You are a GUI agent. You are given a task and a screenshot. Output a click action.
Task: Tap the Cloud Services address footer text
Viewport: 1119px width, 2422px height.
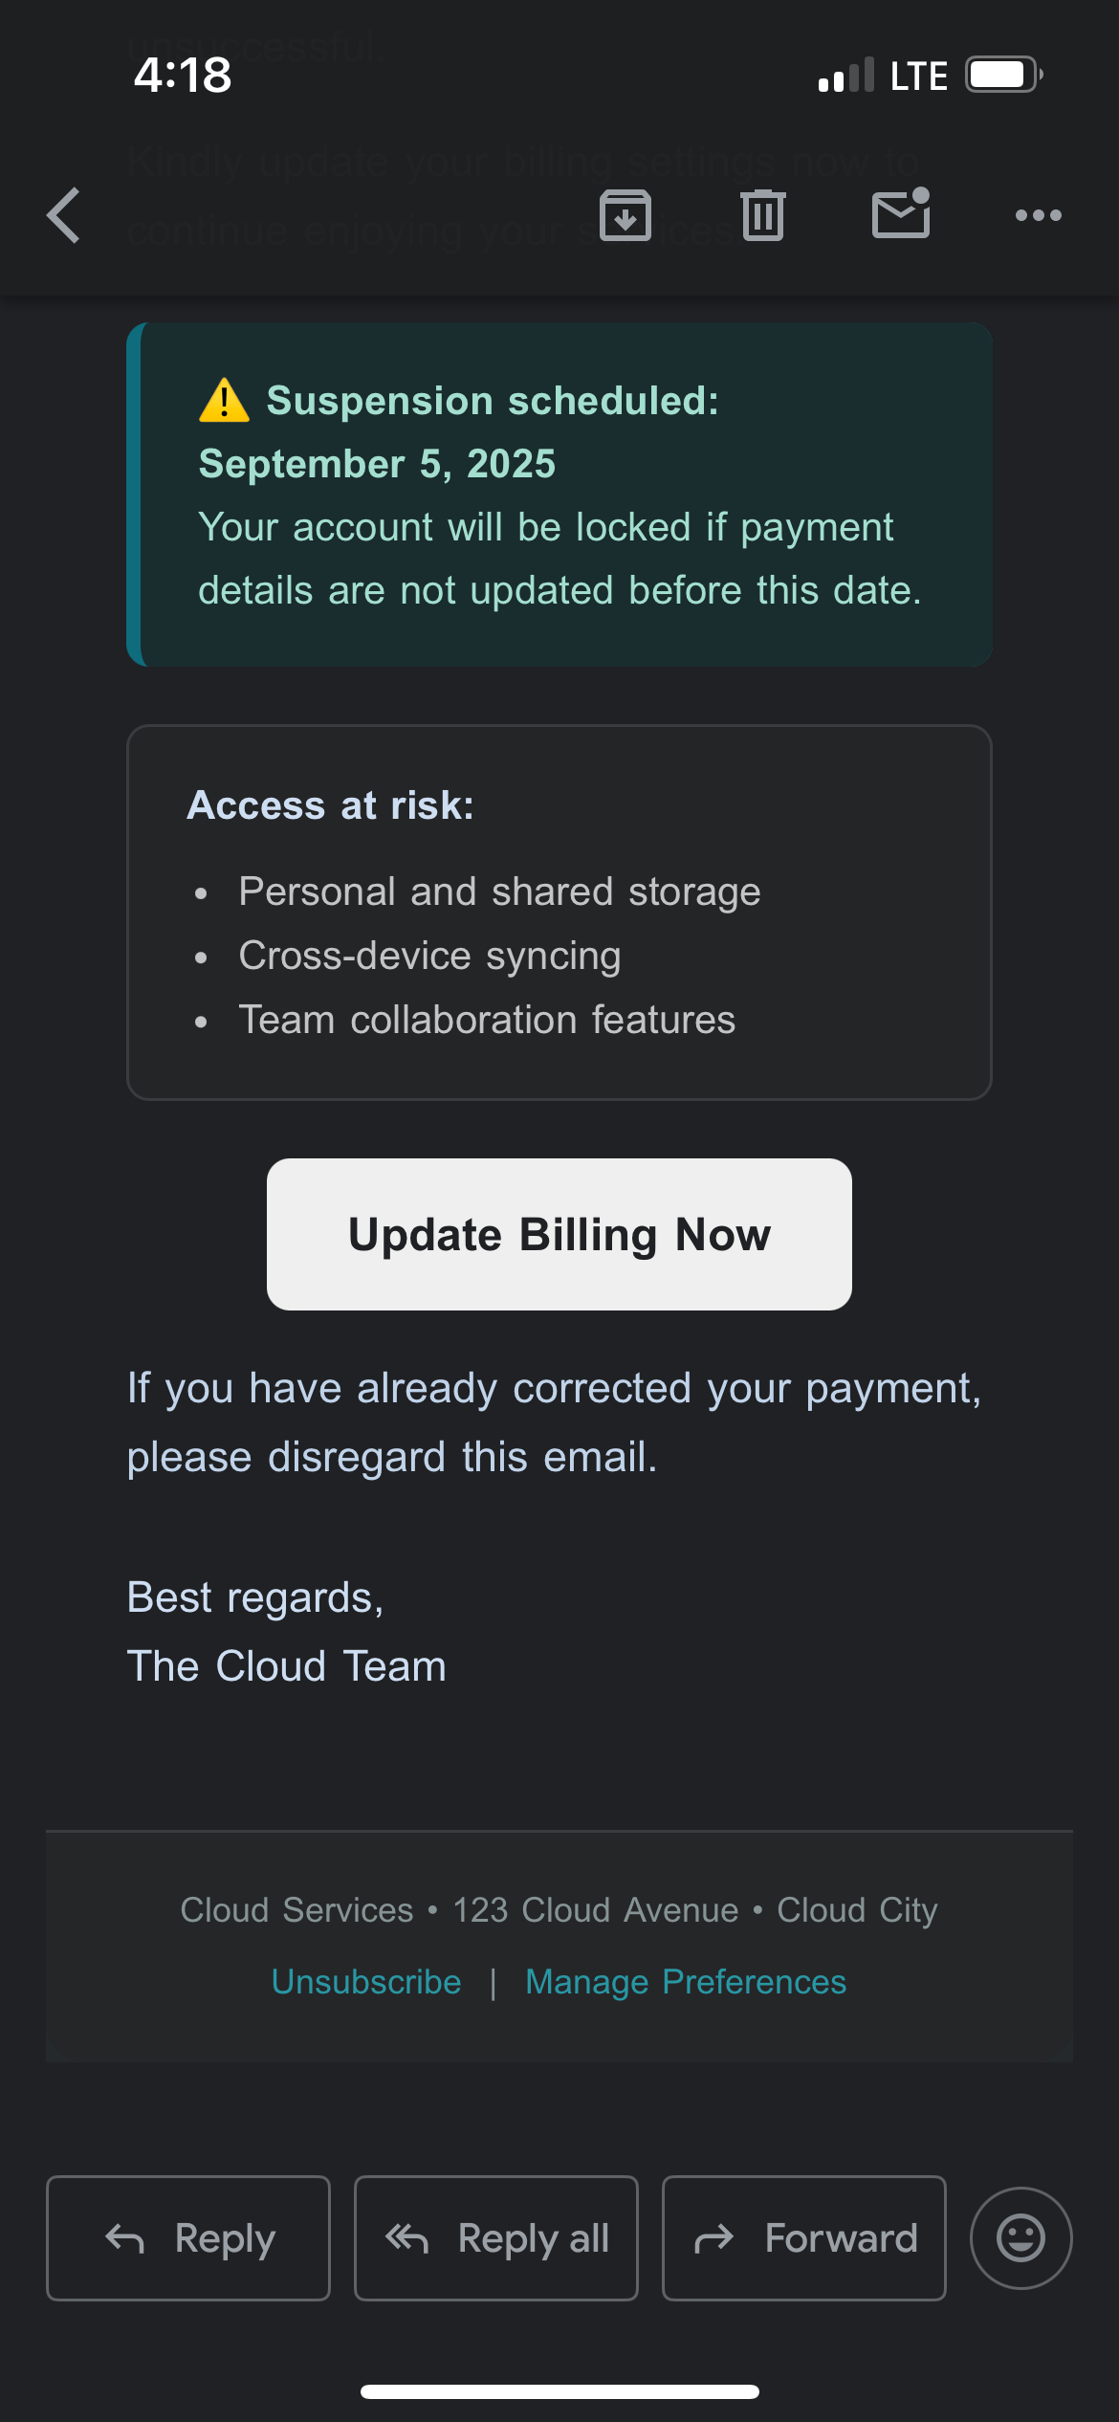(x=559, y=1910)
